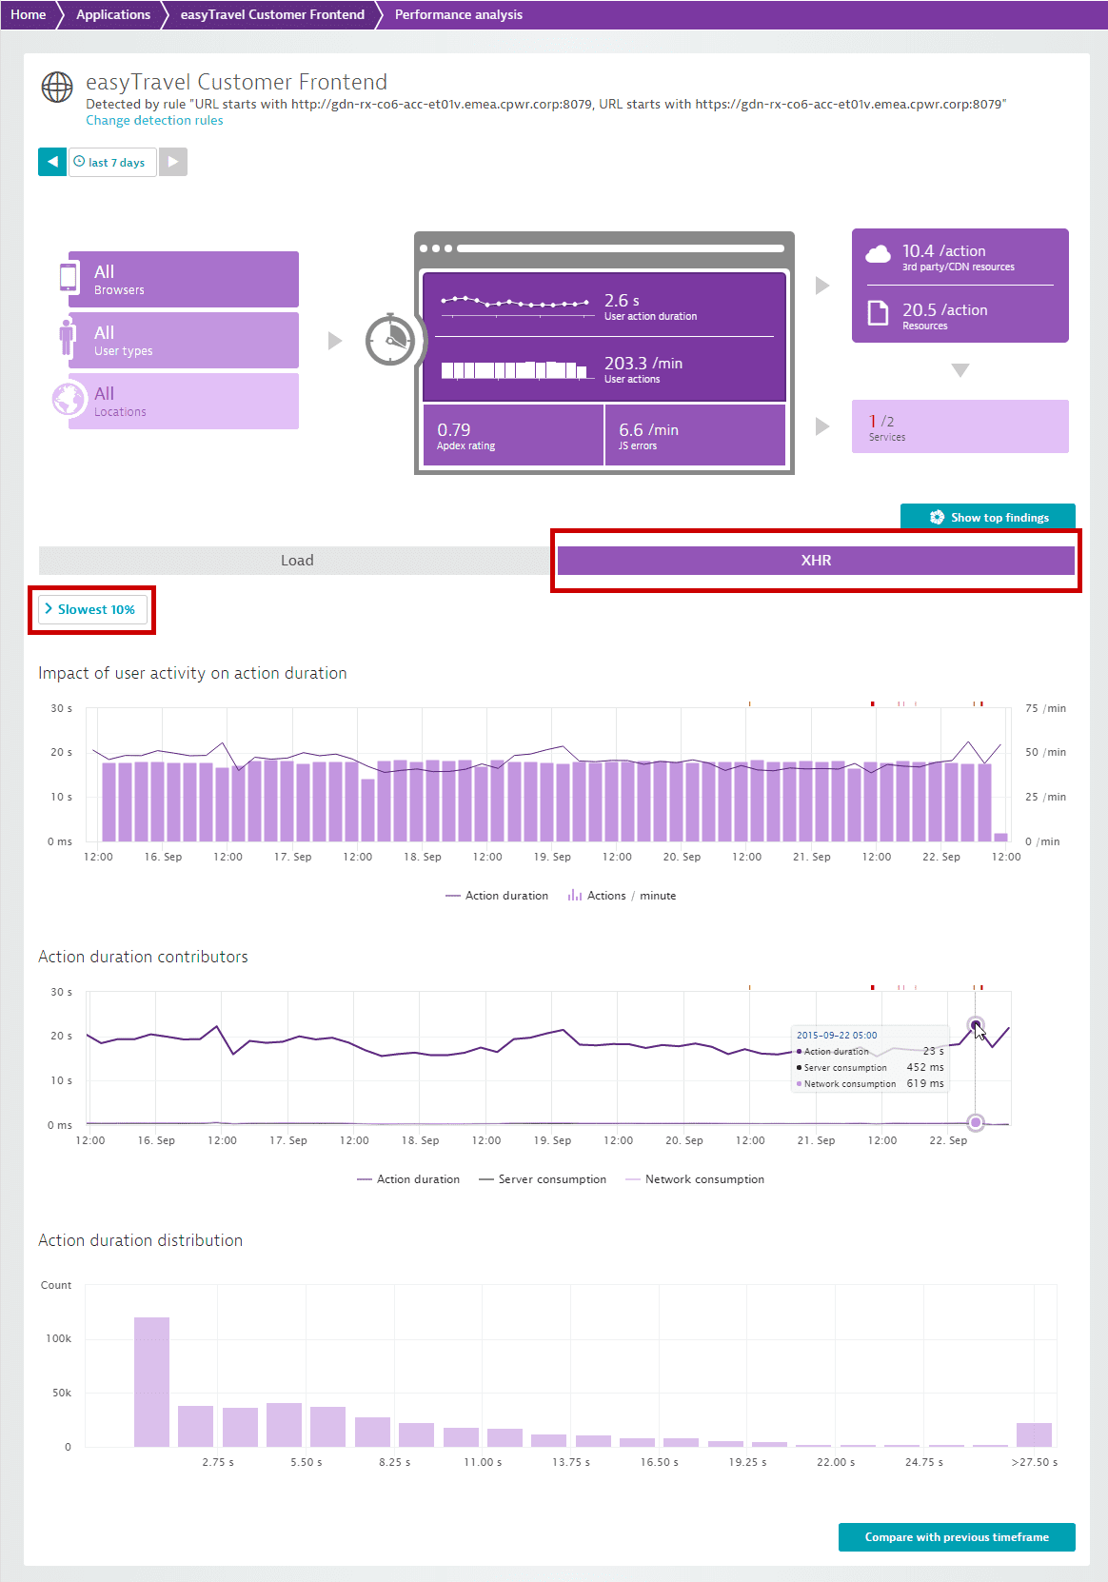Click the globe Locations icon
This screenshot has width=1108, height=1582.
tap(69, 399)
